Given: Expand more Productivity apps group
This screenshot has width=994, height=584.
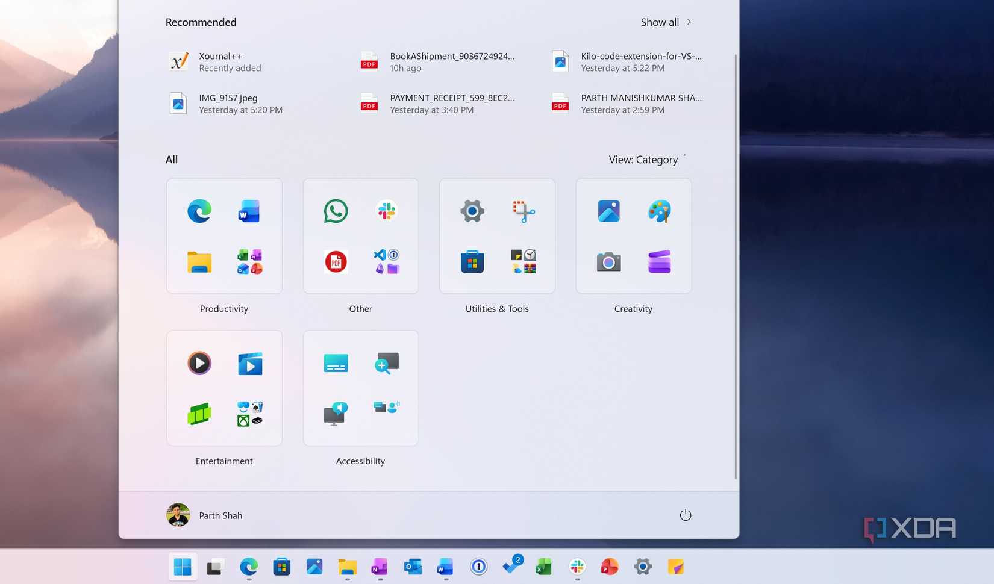Looking at the screenshot, I should pyautogui.click(x=249, y=262).
